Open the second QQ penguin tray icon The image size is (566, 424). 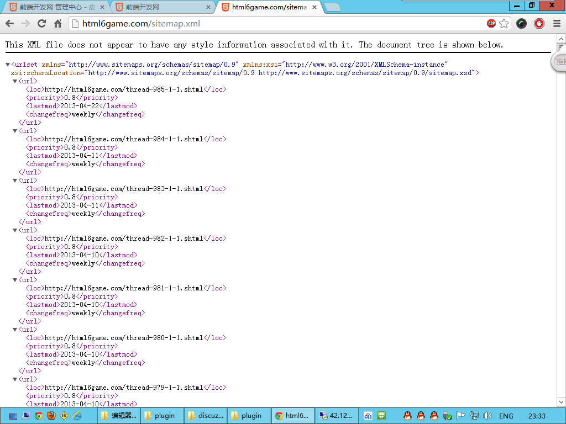click(x=421, y=416)
